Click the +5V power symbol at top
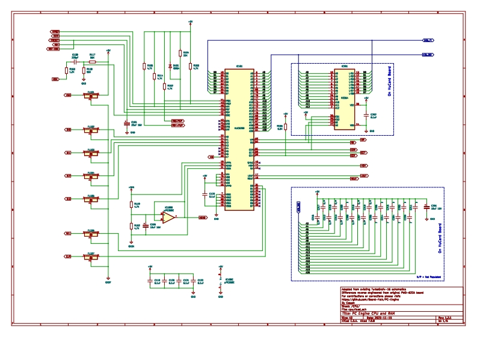Image resolution: width=477 pixels, height=337 pixels. click(191, 22)
